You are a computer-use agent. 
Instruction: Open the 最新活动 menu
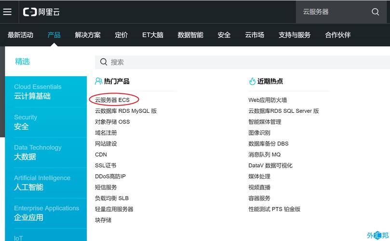coord(20,35)
